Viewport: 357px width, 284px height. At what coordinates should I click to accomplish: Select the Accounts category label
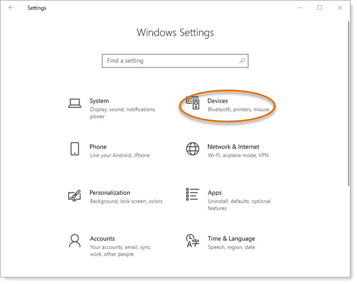[x=102, y=239]
